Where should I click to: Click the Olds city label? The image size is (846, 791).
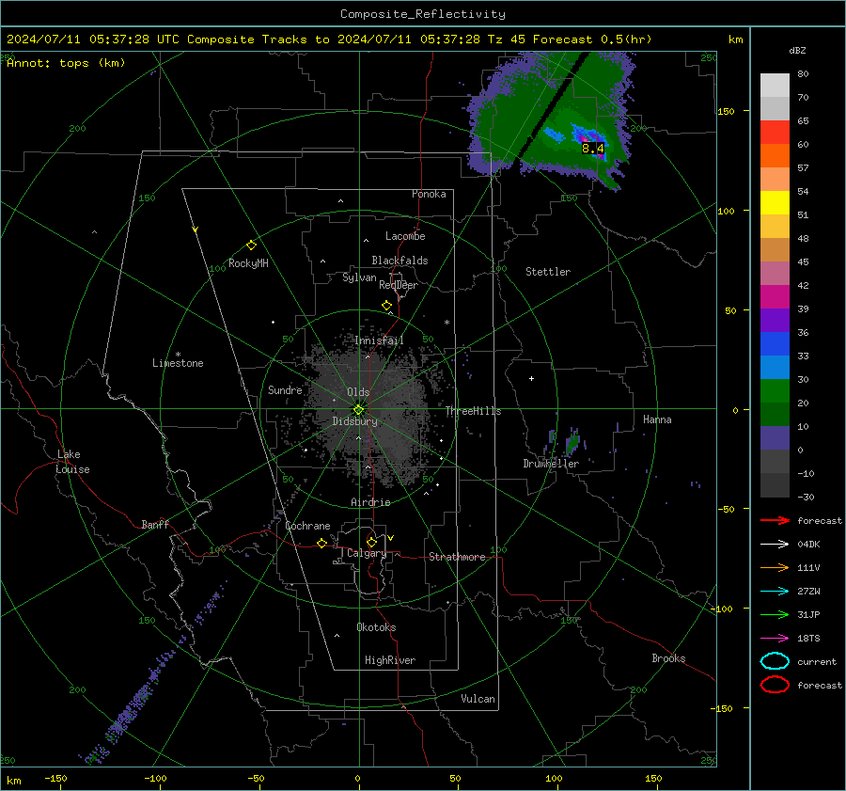pos(358,392)
